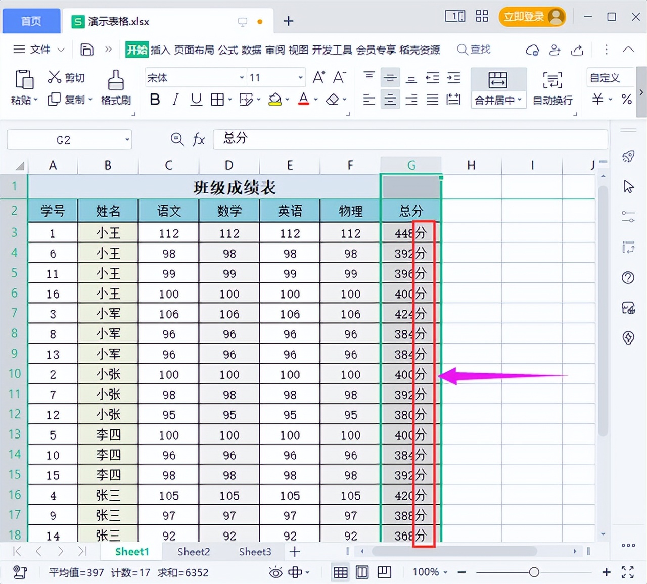Enable underline for the selection
The image size is (647, 584).
pyautogui.click(x=196, y=99)
